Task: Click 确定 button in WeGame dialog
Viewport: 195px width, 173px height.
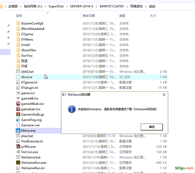Action: coord(152,127)
